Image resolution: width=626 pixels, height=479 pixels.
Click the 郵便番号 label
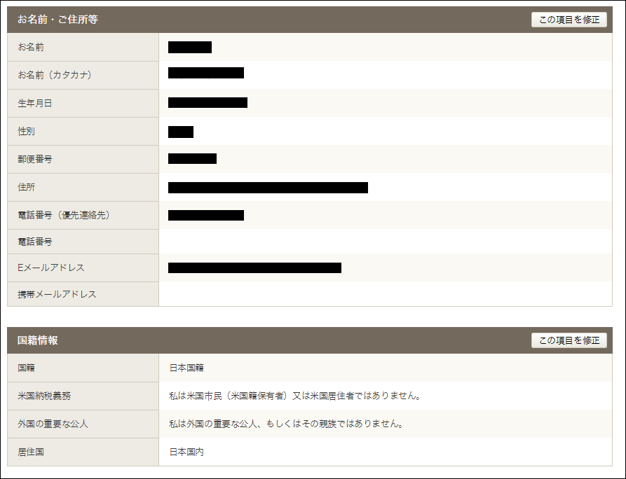35,159
